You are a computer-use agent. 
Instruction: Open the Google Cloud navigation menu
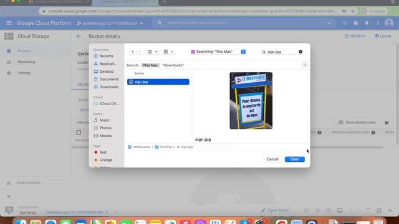pos(9,23)
